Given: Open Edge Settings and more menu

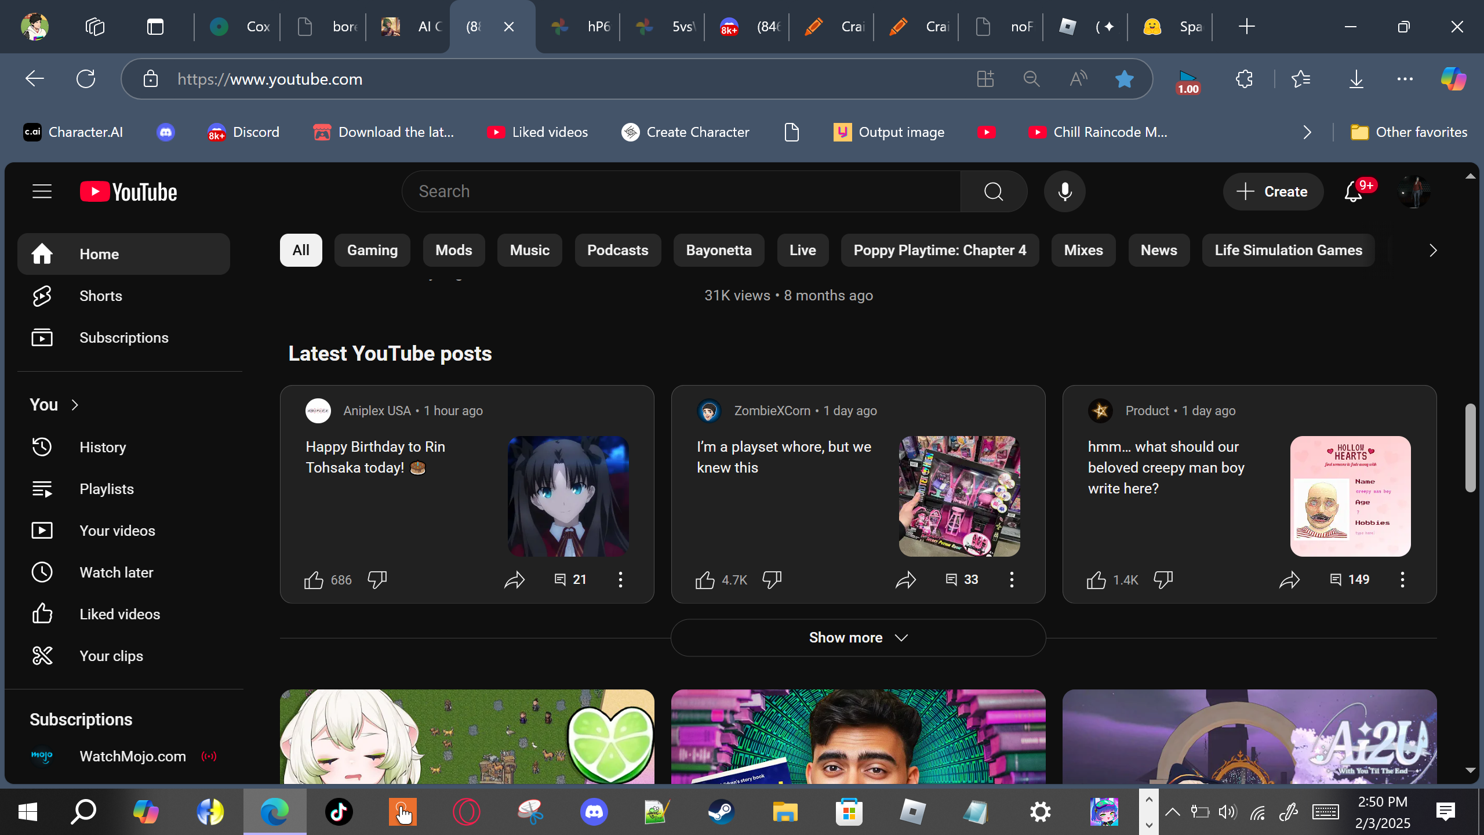Looking at the screenshot, I should point(1405,79).
